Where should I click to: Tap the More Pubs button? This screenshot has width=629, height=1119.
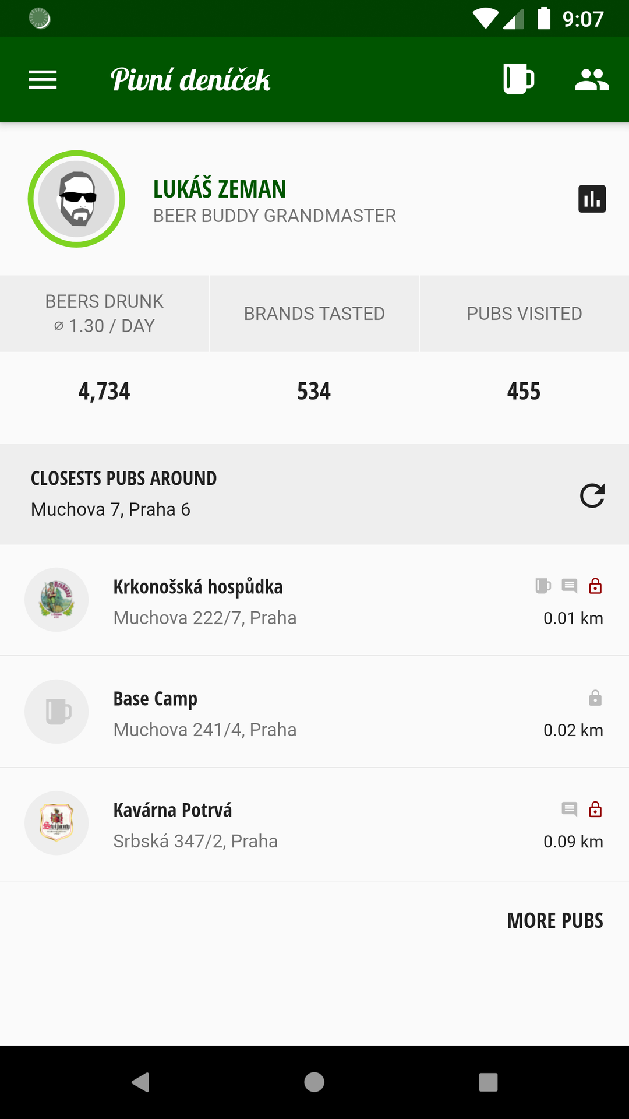554,921
